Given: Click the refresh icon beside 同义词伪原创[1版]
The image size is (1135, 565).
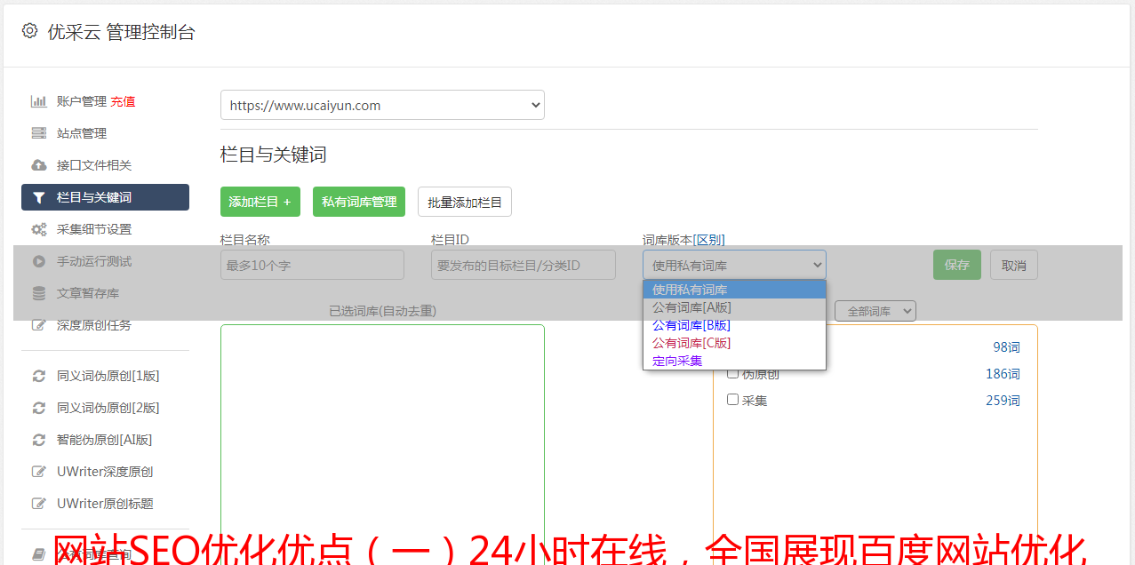Looking at the screenshot, I should [39, 376].
